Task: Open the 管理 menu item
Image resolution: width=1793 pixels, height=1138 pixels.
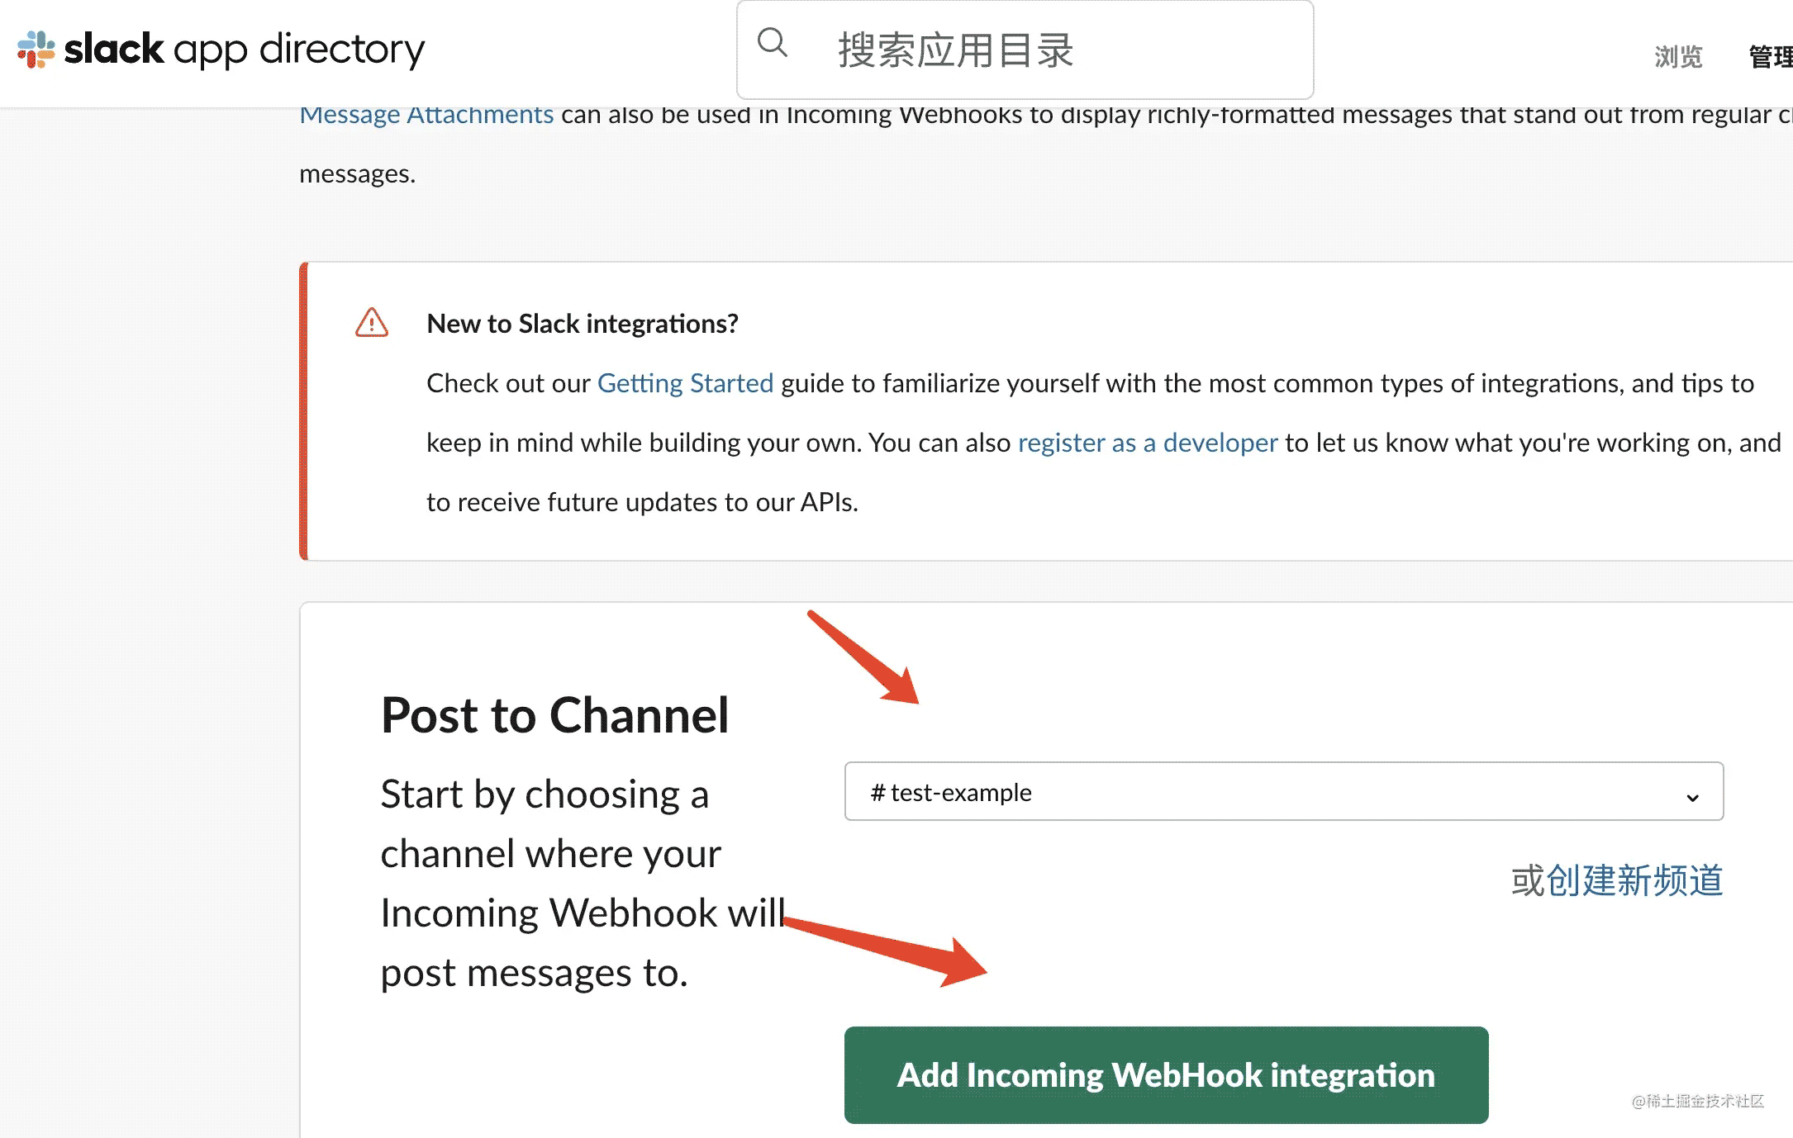Action: (x=1770, y=57)
